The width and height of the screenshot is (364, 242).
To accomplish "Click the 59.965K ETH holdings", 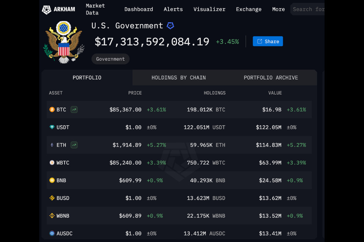I will [208, 145].
